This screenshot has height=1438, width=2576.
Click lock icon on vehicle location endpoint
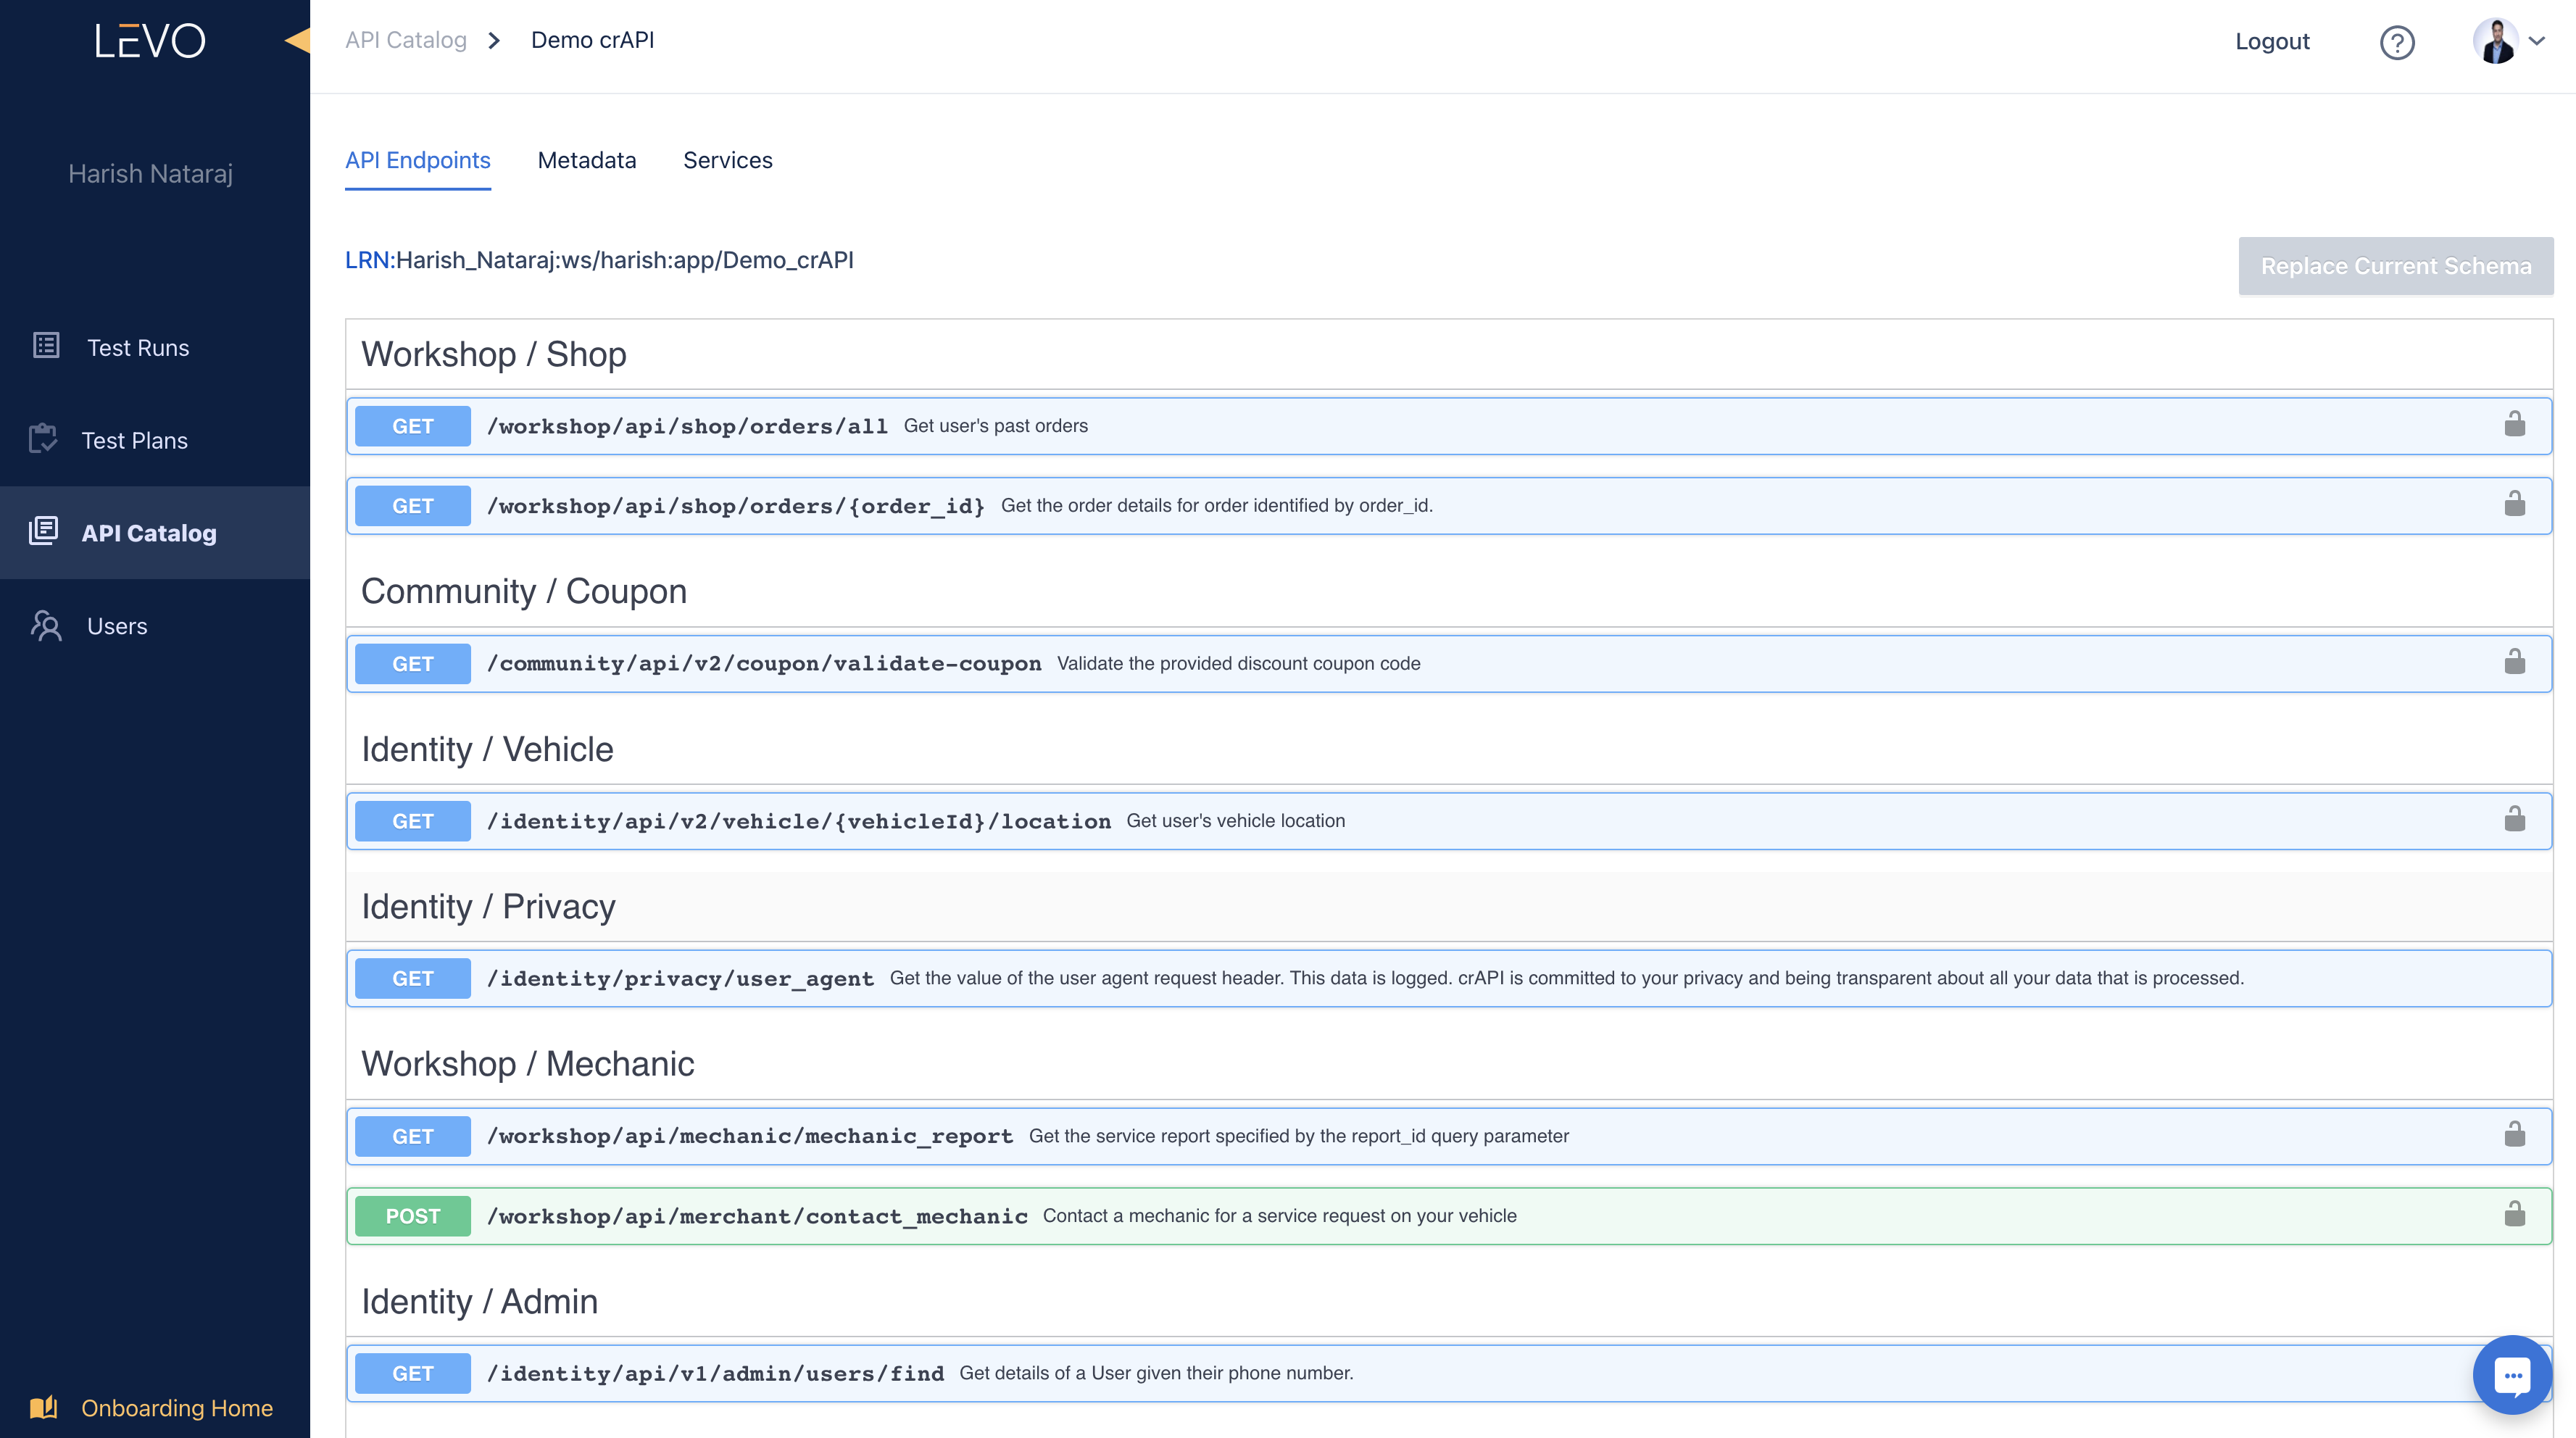[2514, 819]
